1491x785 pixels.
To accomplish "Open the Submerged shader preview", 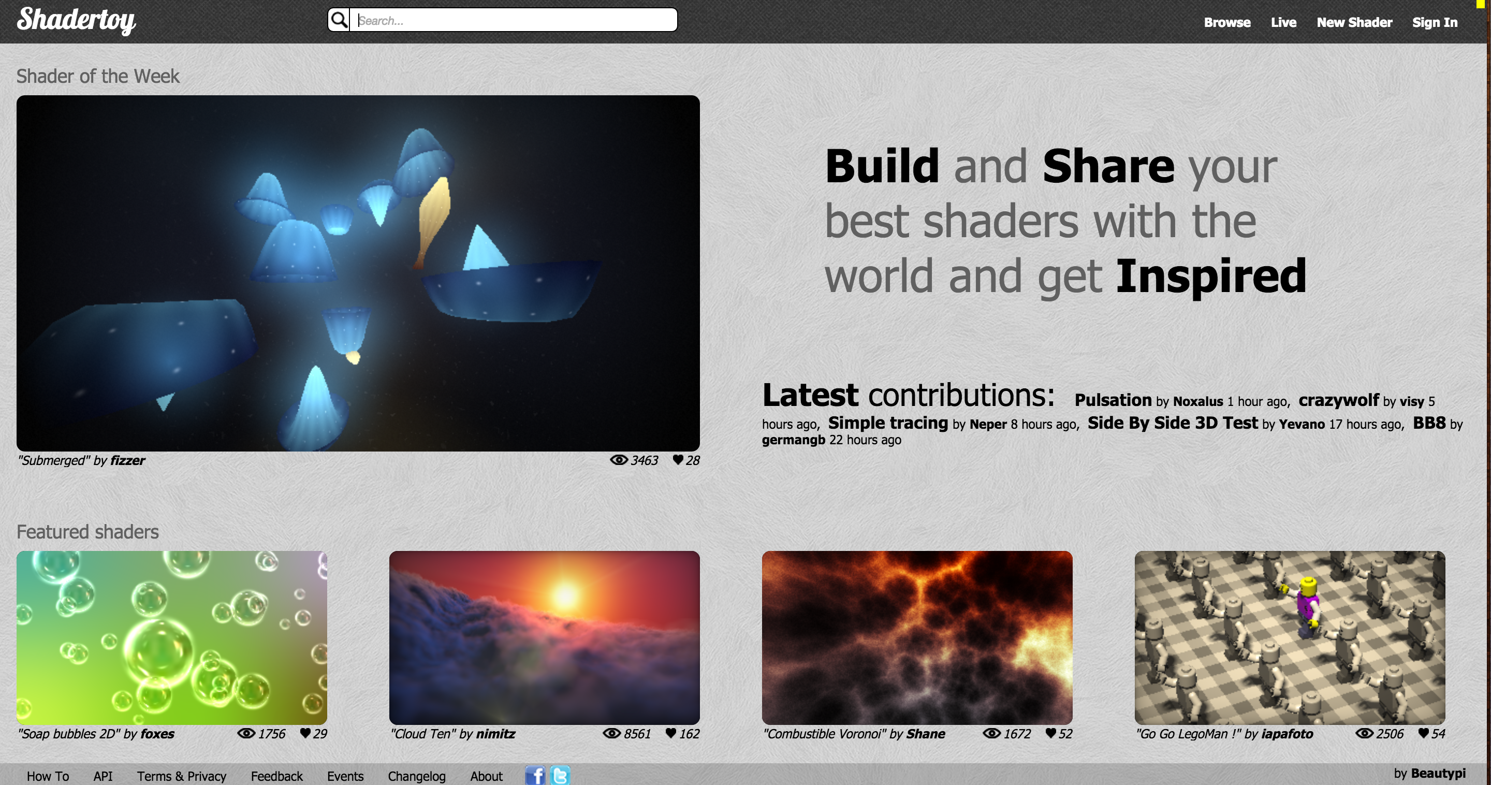I will [x=358, y=273].
